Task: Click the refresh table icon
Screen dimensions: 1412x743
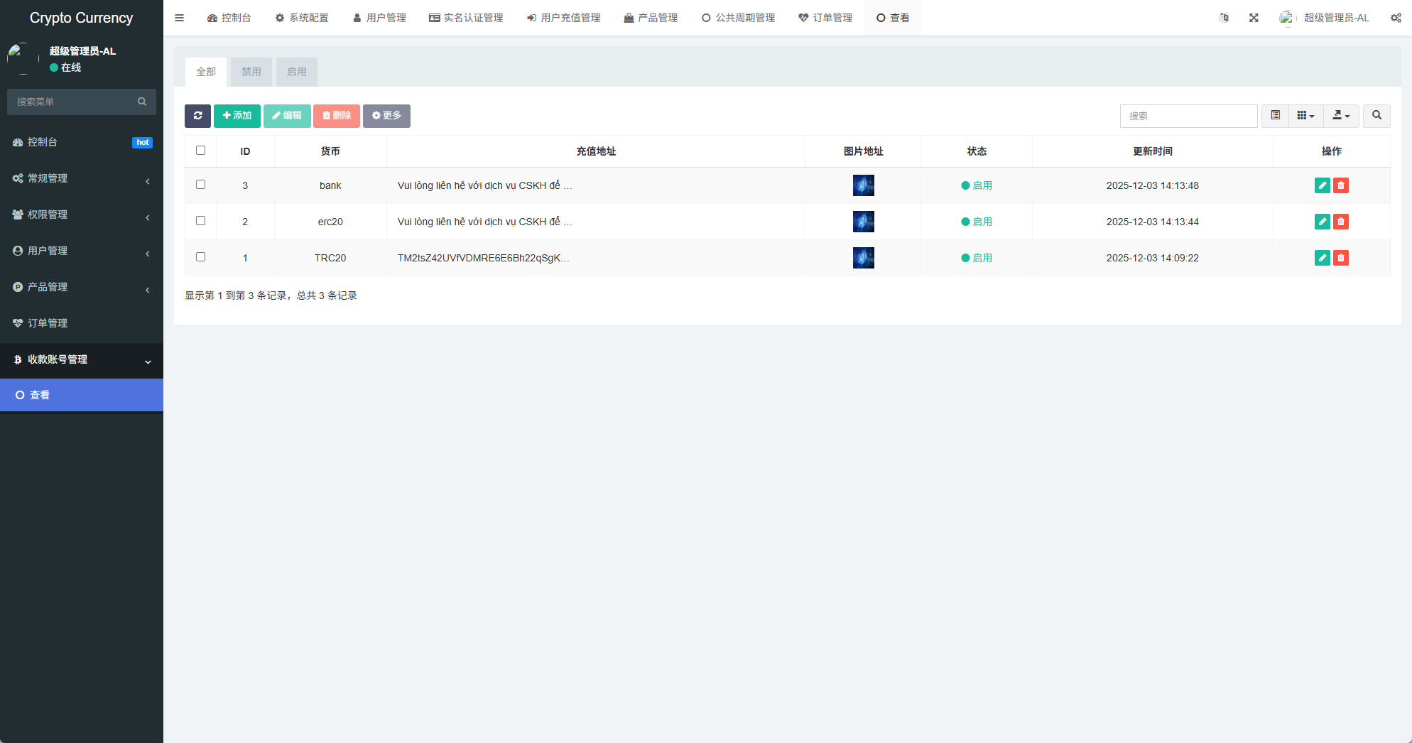Action: pyautogui.click(x=197, y=116)
